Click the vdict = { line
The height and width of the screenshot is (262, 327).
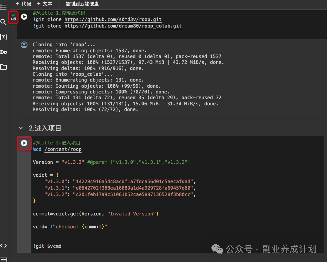point(46,175)
